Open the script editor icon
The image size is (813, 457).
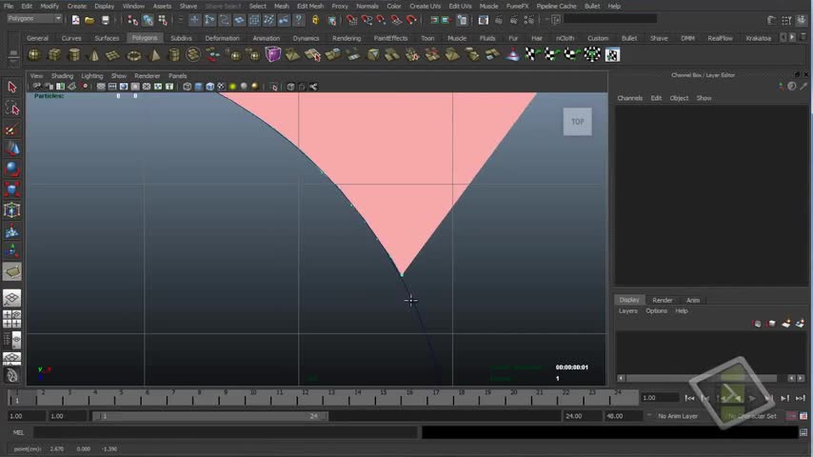coord(803,432)
